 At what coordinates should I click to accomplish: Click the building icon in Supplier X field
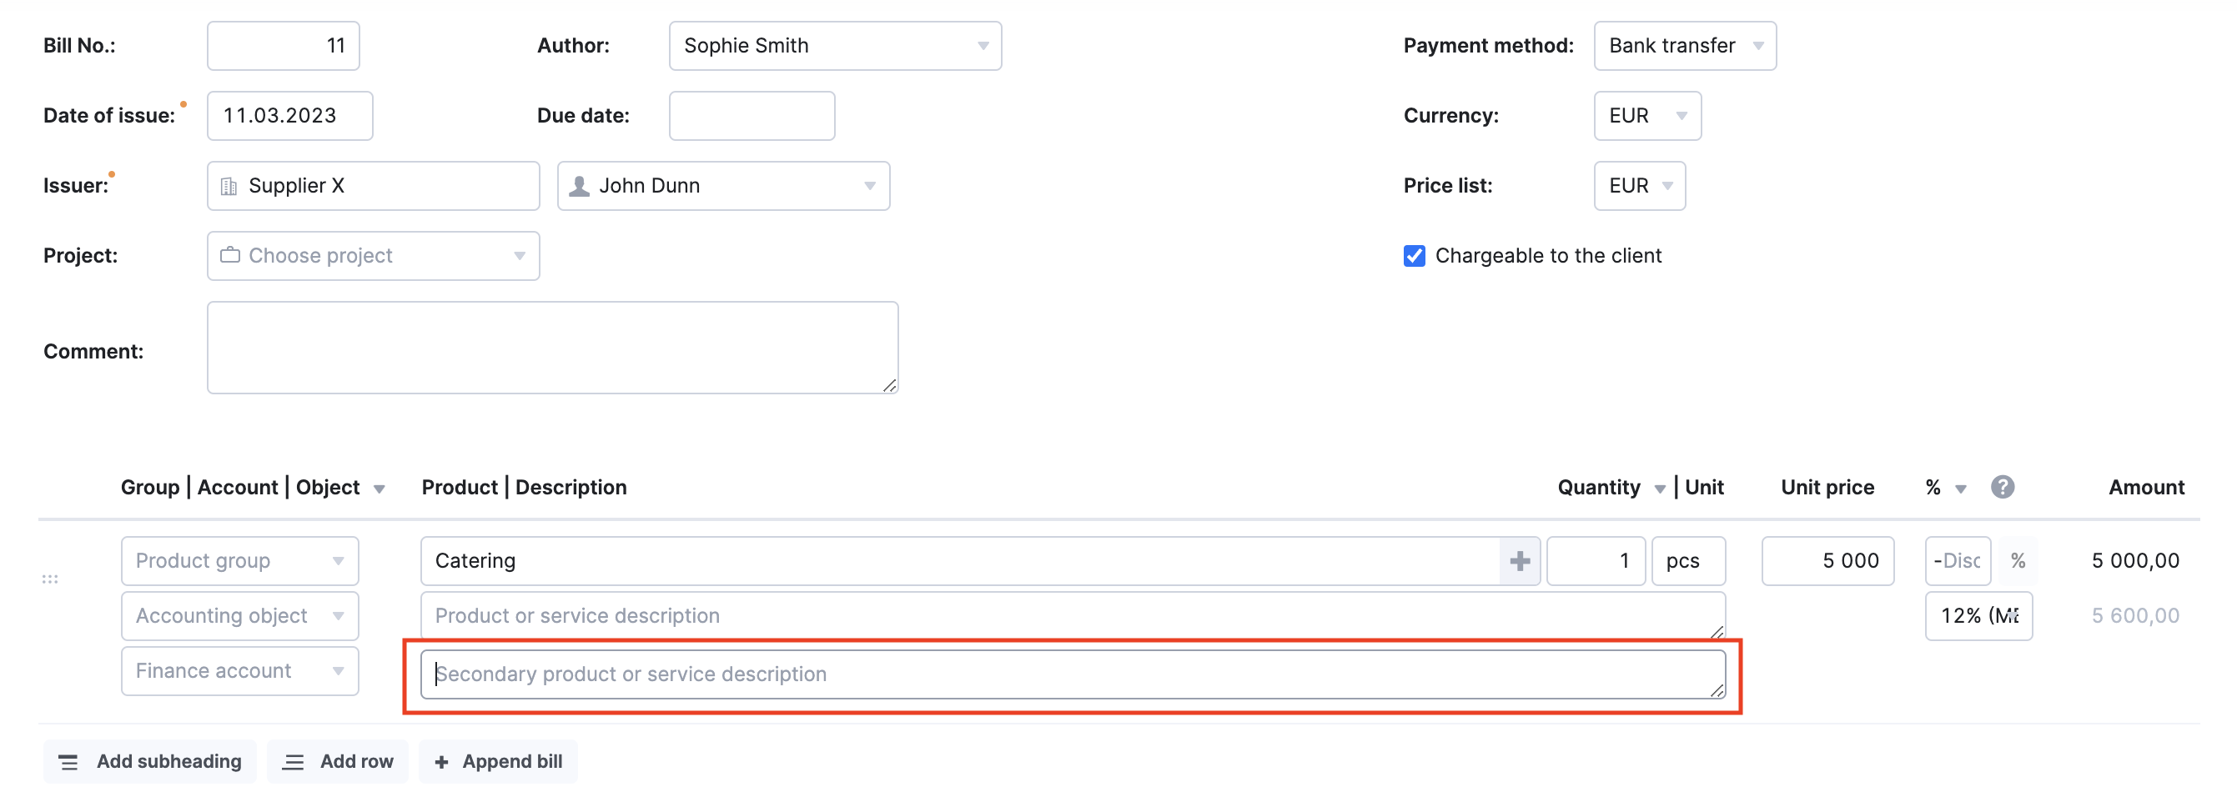click(229, 187)
